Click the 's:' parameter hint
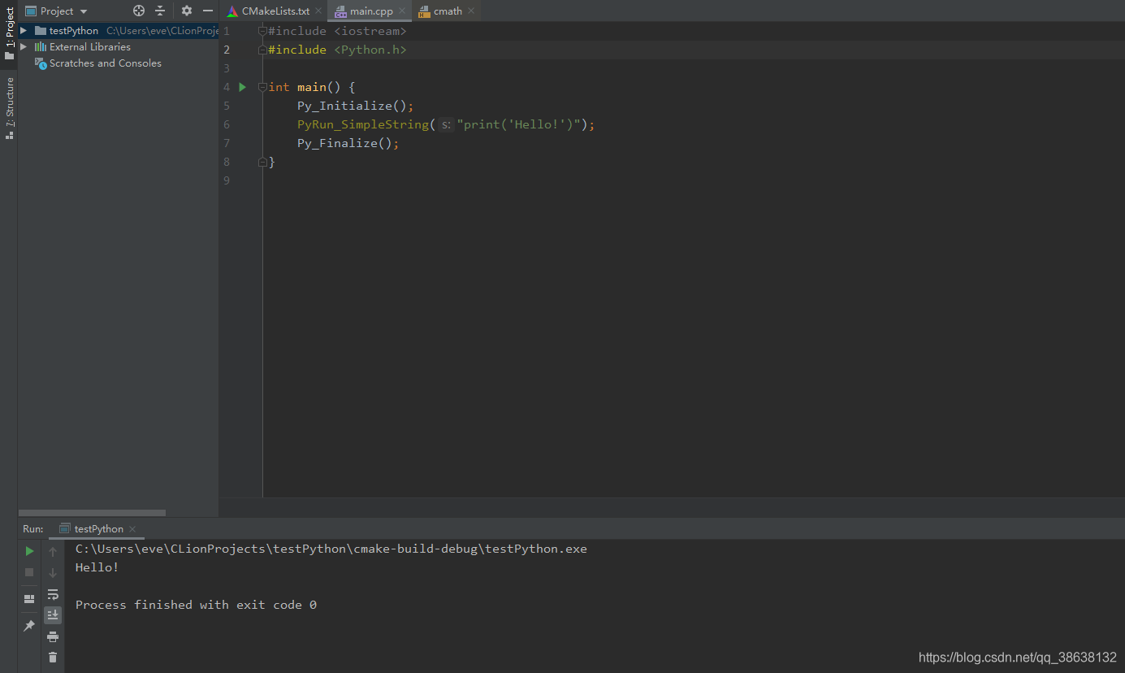The width and height of the screenshot is (1125, 673). [x=446, y=125]
